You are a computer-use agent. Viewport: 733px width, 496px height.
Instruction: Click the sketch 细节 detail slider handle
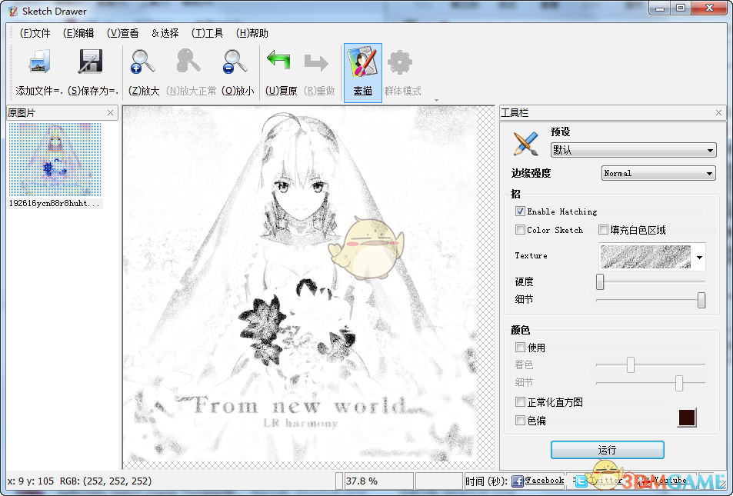(701, 300)
